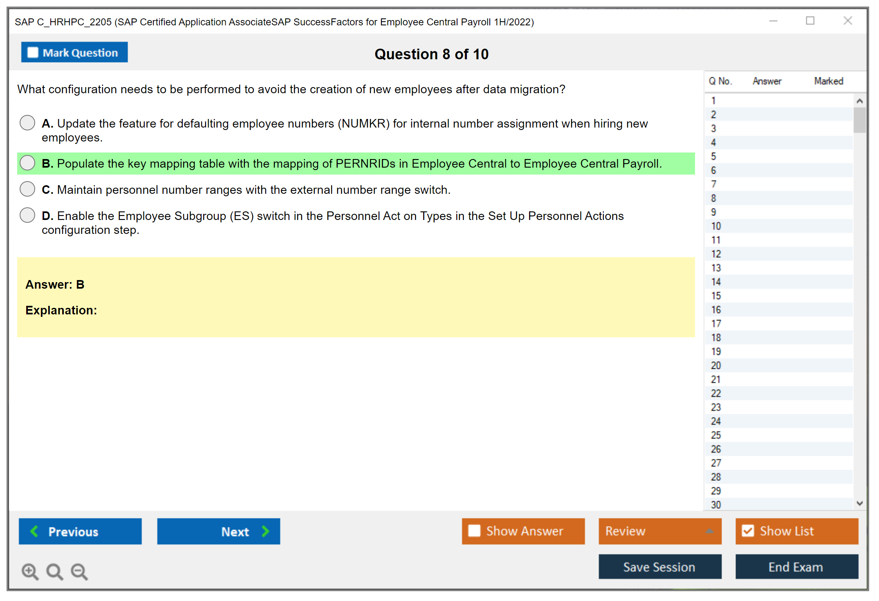The width and height of the screenshot is (879, 601).
Task: Click the reset zoom magnifier icon
Action: (54, 571)
